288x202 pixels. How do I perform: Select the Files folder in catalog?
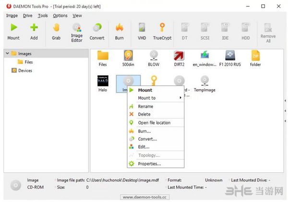(x=103, y=59)
